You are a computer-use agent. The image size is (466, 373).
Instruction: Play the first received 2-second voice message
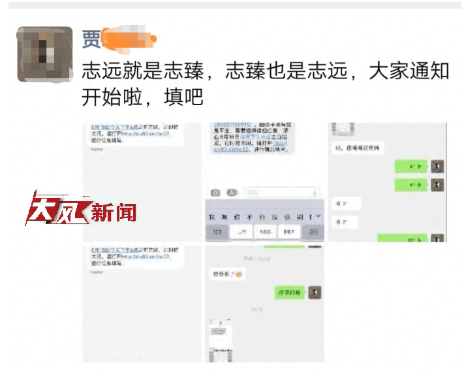coord(346,203)
